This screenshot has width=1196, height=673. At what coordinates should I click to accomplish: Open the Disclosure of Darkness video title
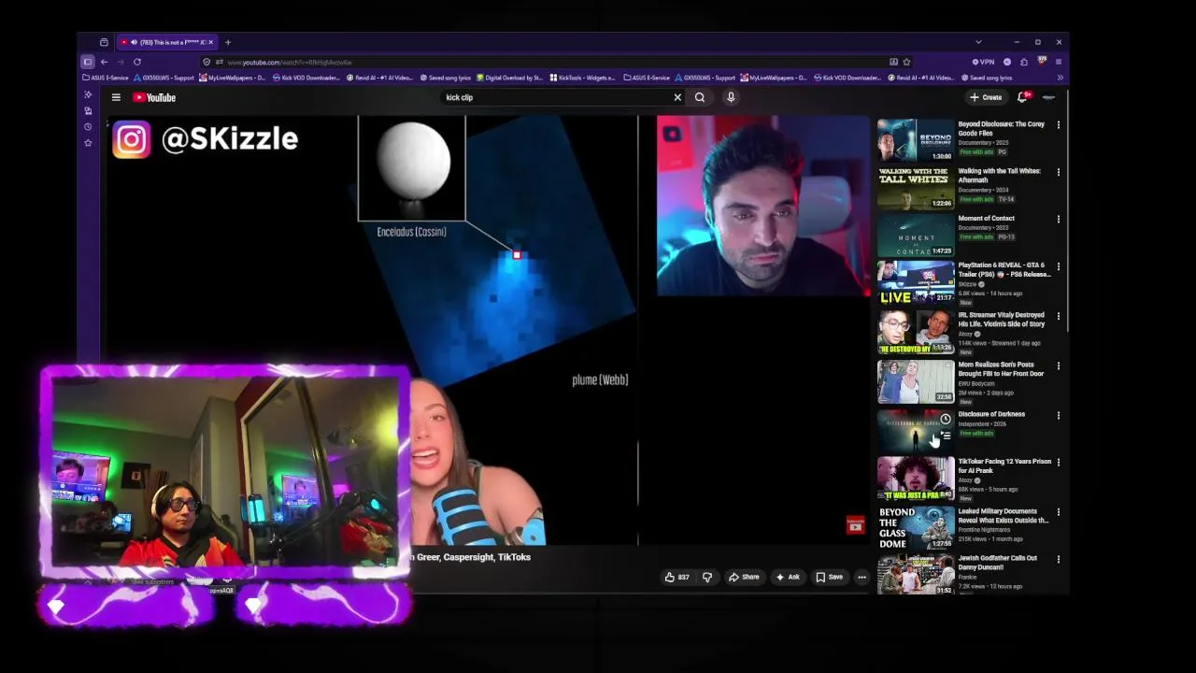pyautogui.click(x=991, y=414)
